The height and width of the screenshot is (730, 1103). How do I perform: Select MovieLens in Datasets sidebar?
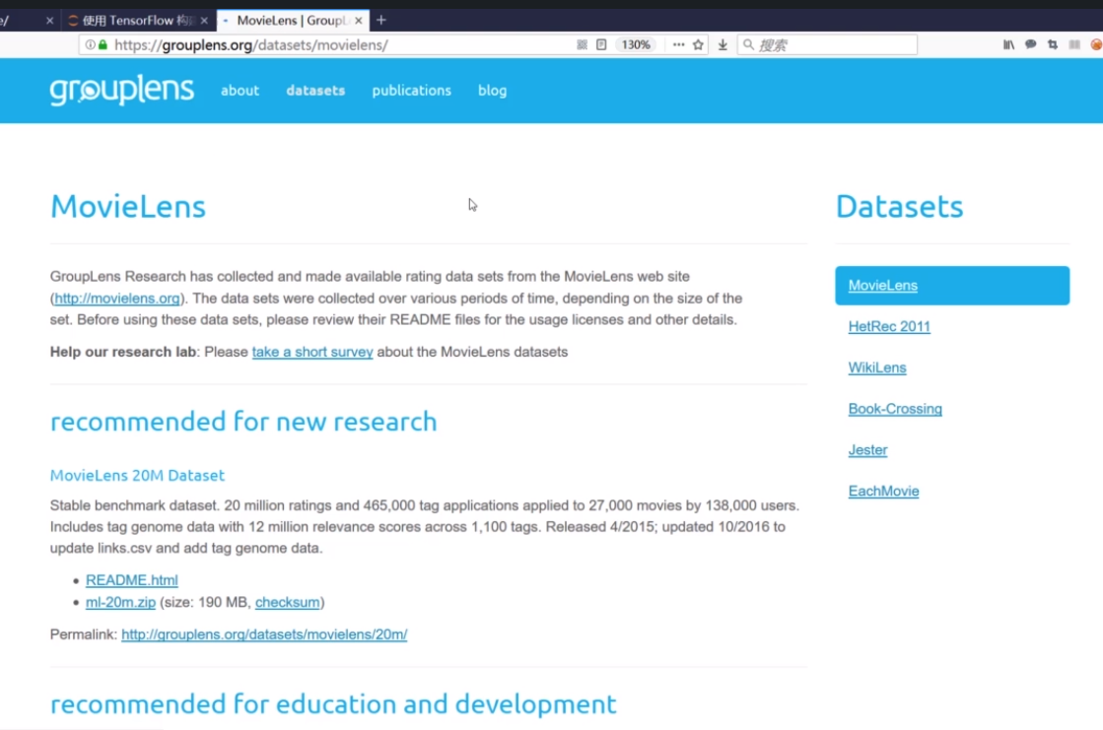click(952, 286)
